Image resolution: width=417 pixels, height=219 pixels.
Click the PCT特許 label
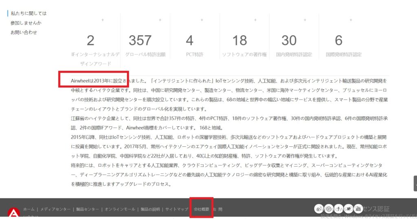click(195, 54)
